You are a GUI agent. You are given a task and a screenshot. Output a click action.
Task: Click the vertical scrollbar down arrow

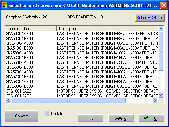click(161, 95)
